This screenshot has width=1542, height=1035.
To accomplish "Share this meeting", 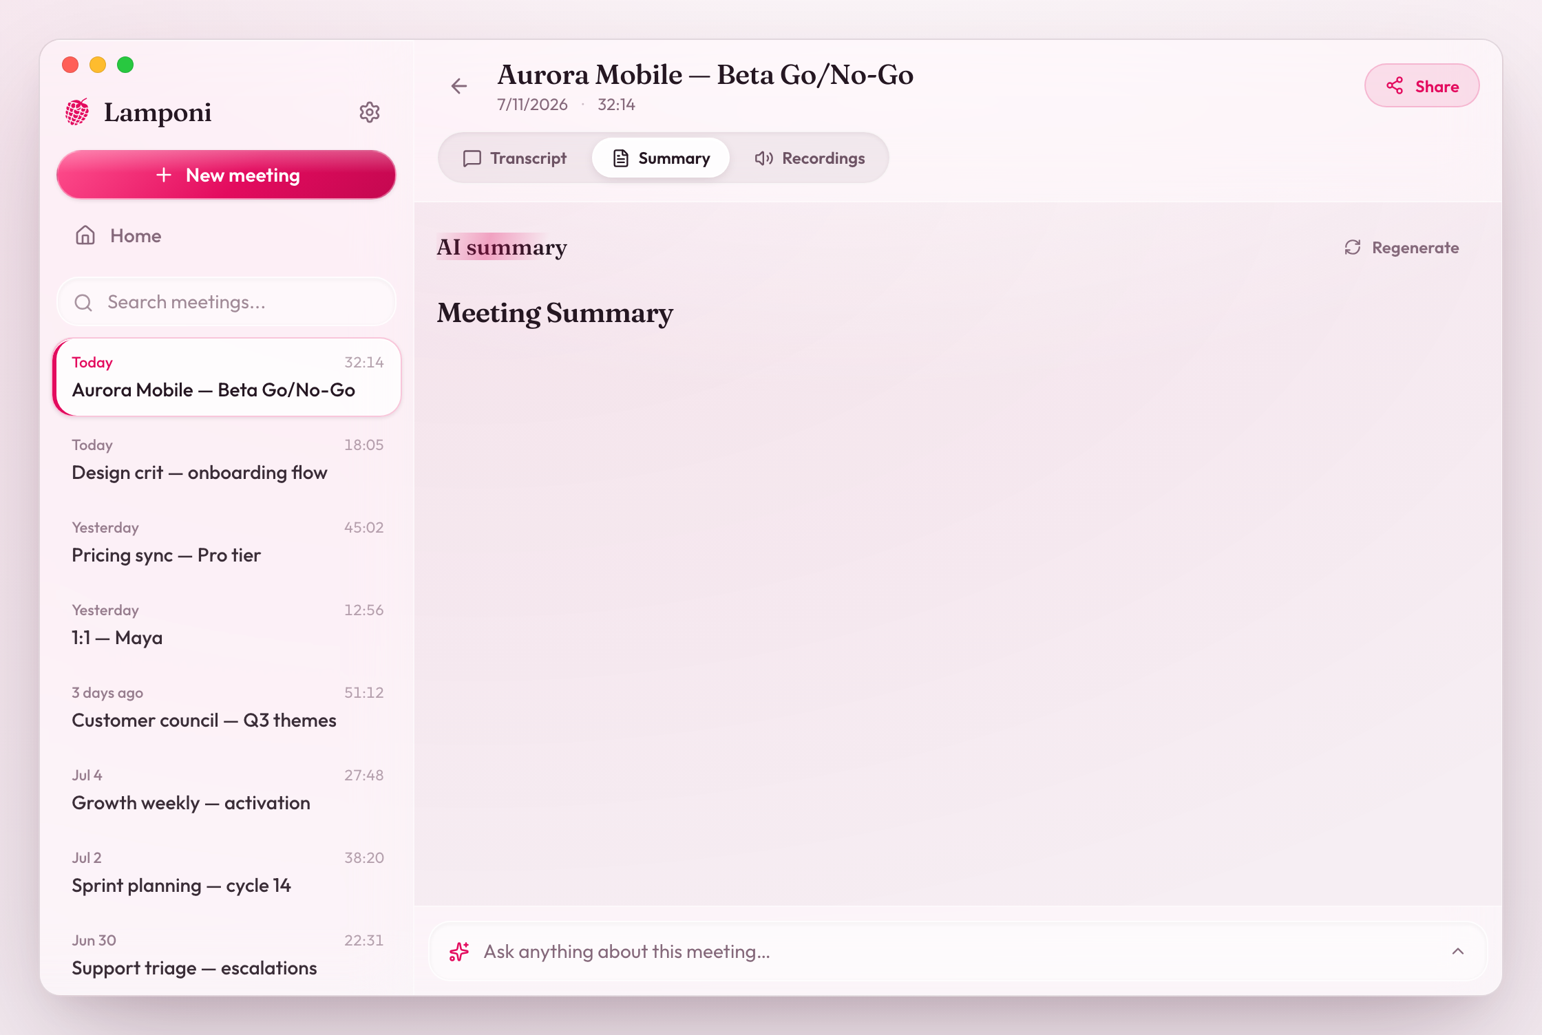I will pos(1422,86).
